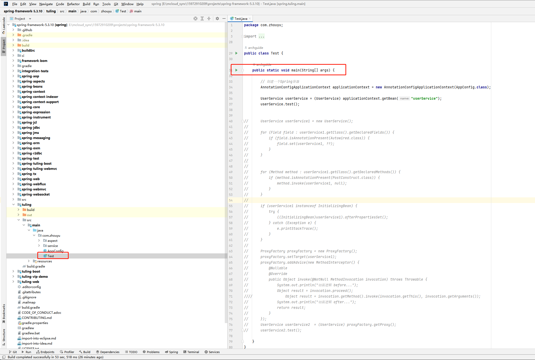Place cursor on userService.test() line
The height and width of the screenshot is (360, 535).
click(x=280, y=104)
